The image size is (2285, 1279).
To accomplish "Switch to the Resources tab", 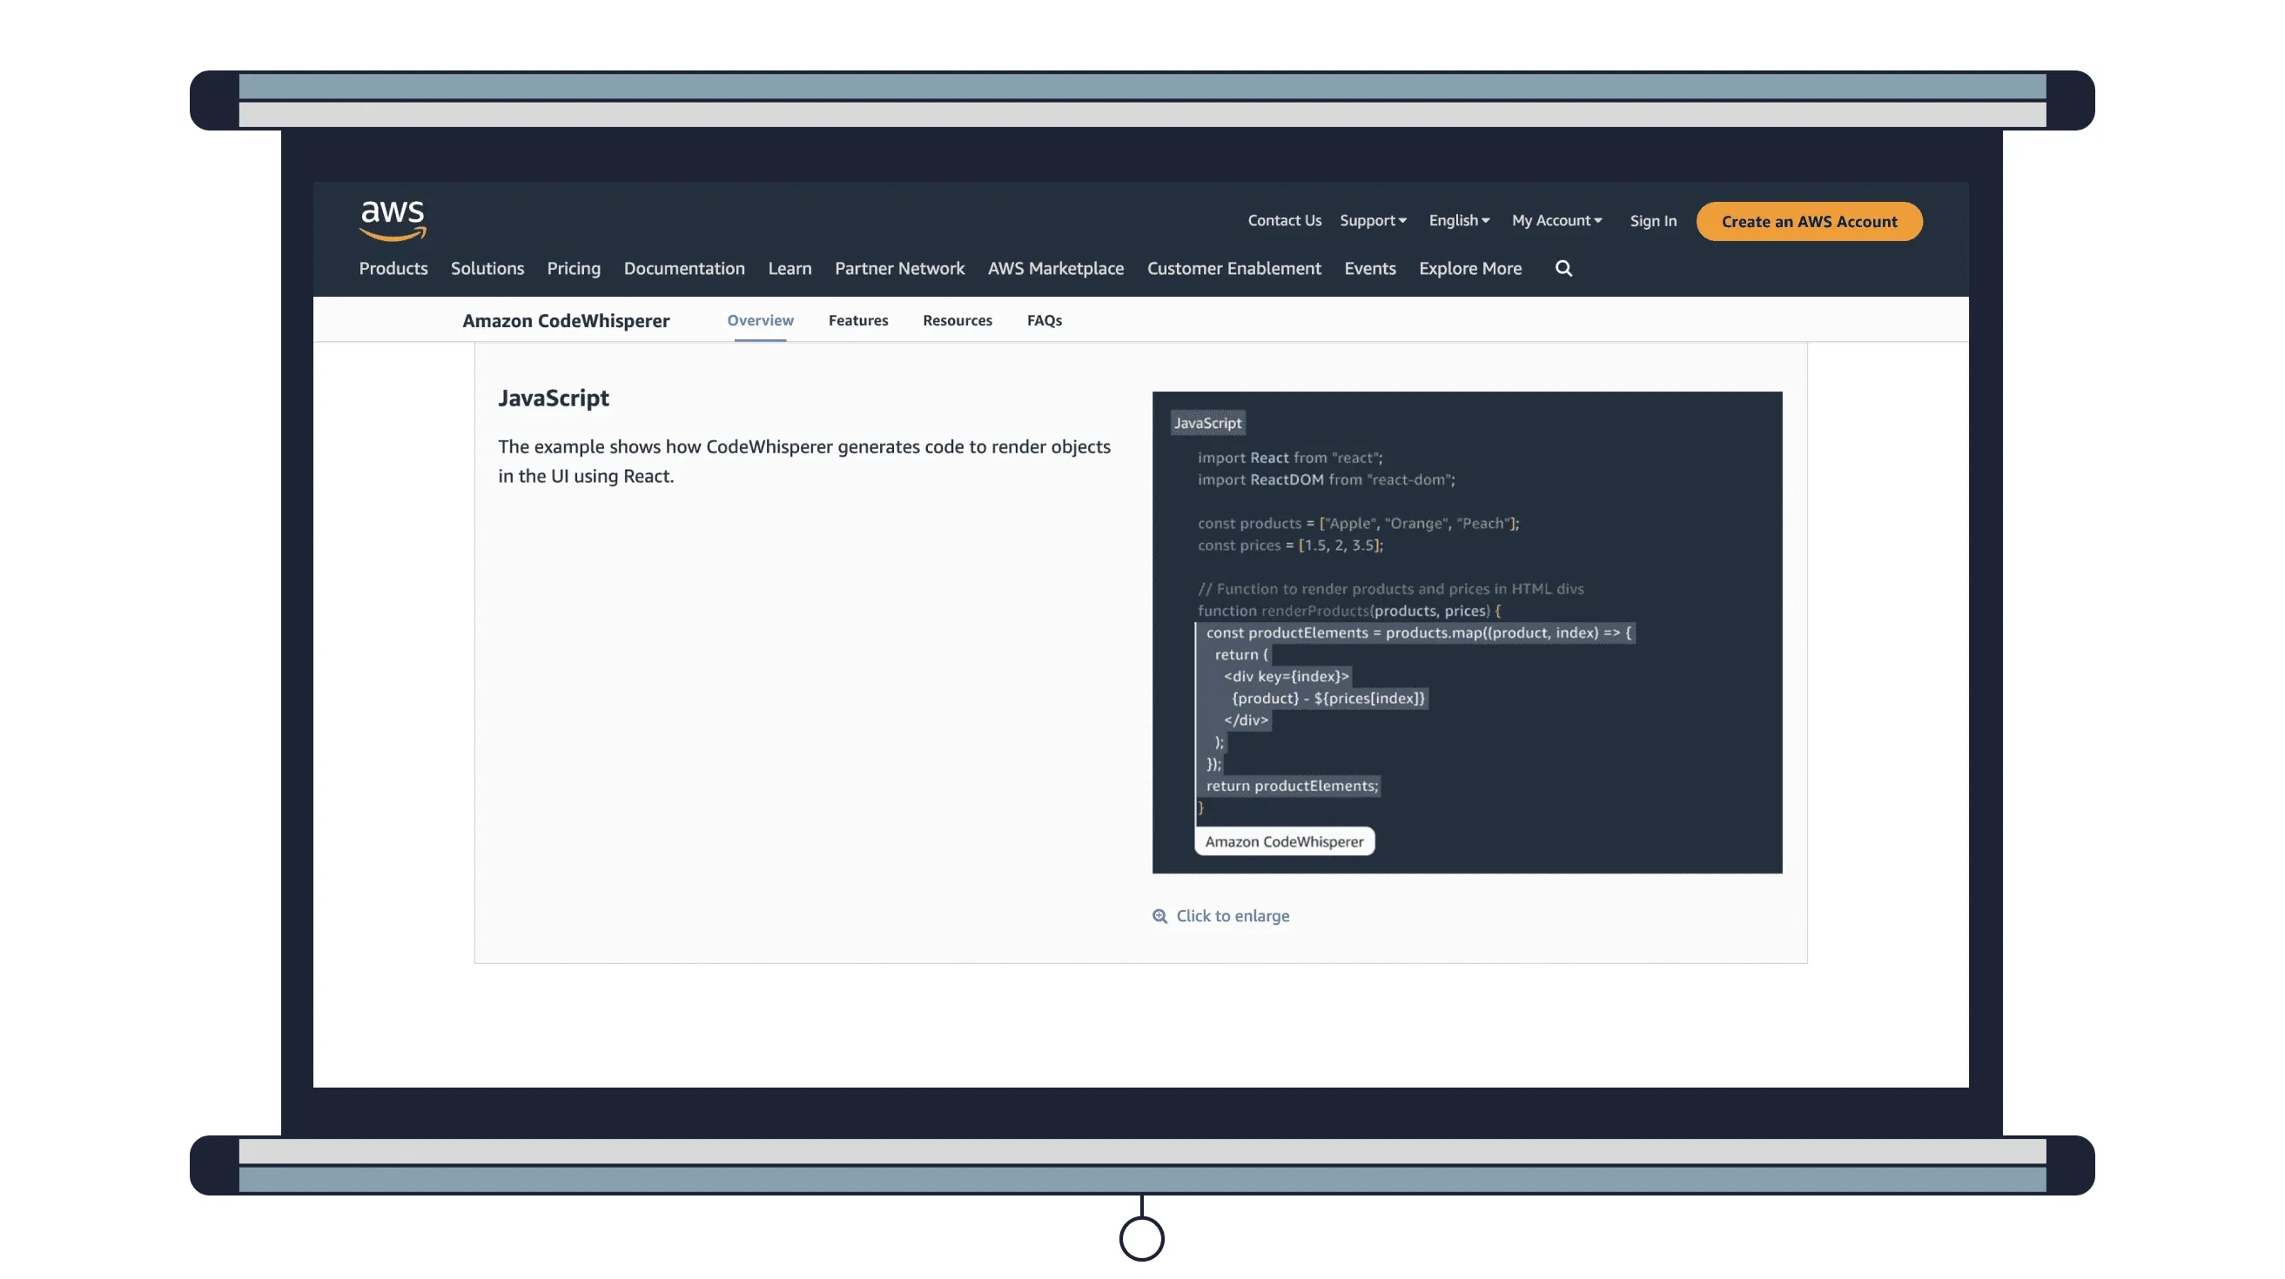I will 957,321.
